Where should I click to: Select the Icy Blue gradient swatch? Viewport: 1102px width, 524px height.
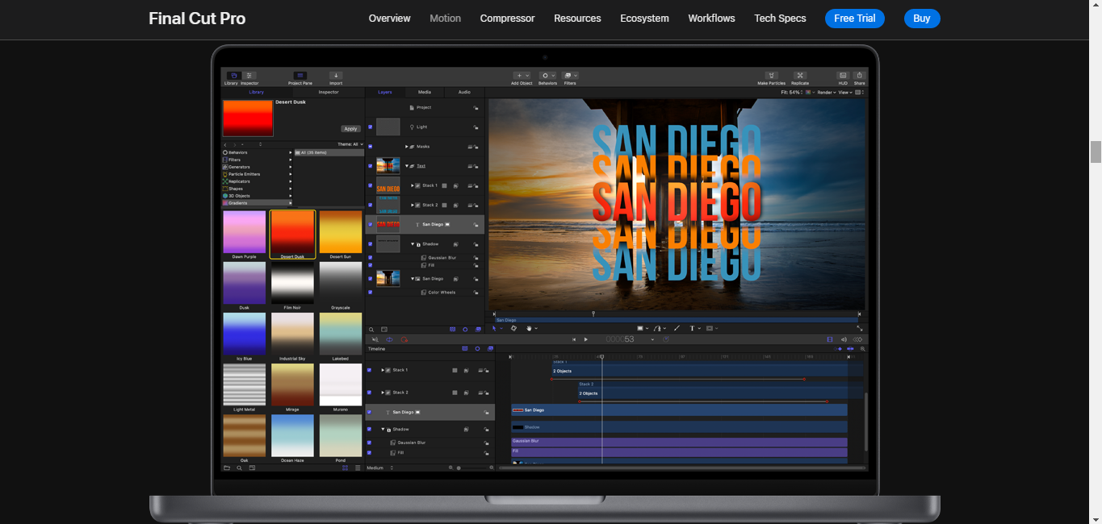pos(244,334)
